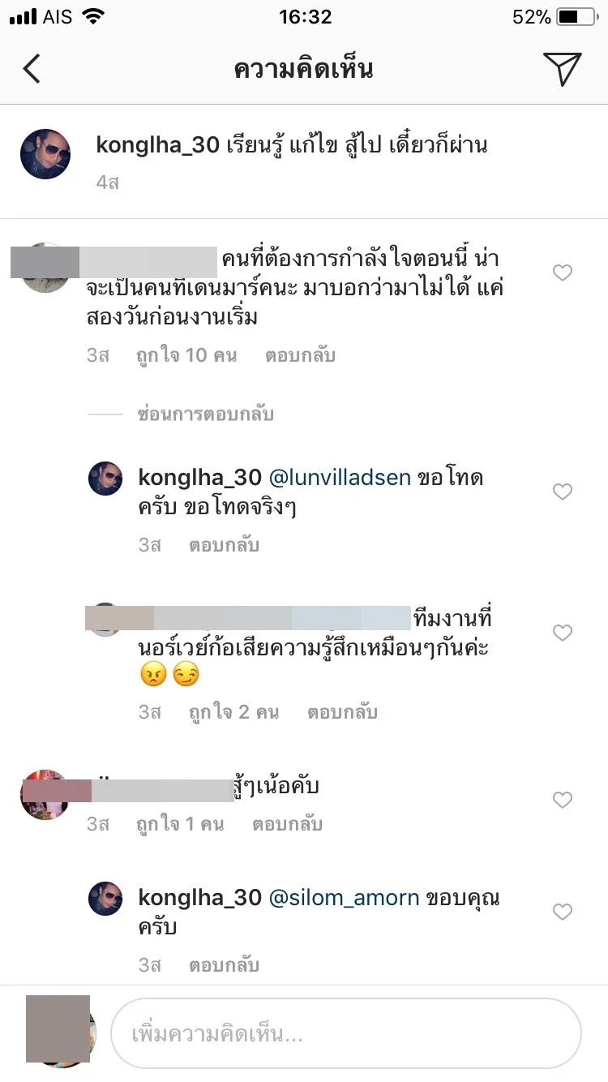608x1082 pixels.
Task: Open konglha_30 profile picture in caption
Action: tap(45, 153)
